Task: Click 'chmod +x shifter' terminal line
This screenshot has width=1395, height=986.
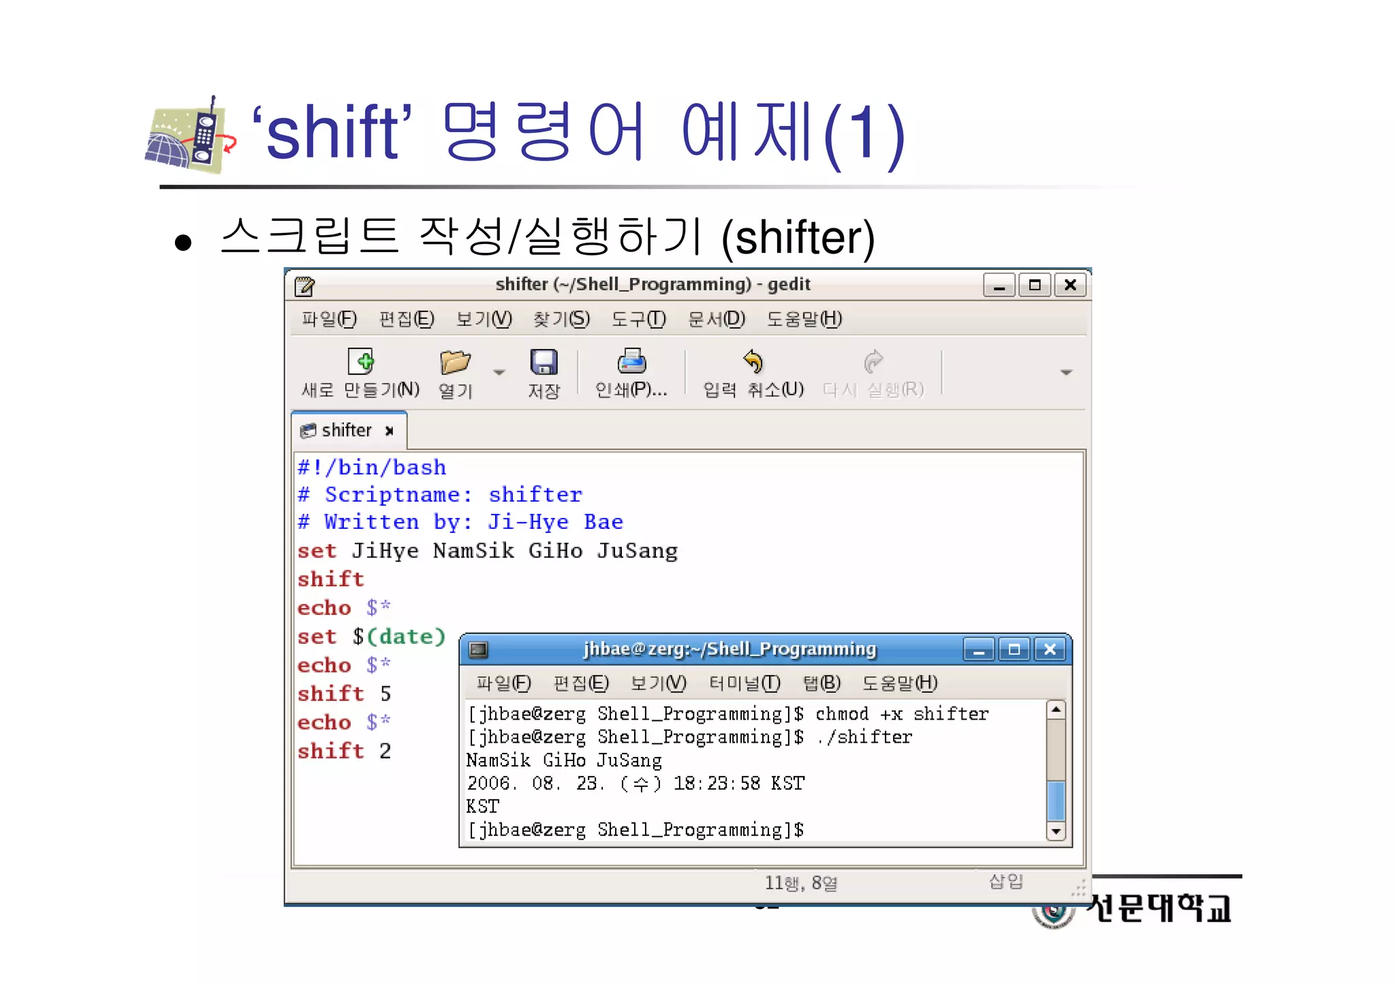Action: (x=902, y=714)
